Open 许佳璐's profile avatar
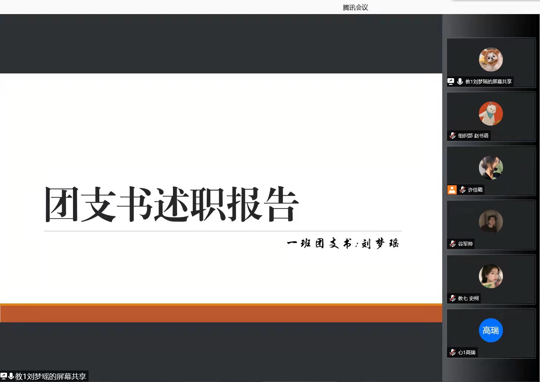 point(491,167)
